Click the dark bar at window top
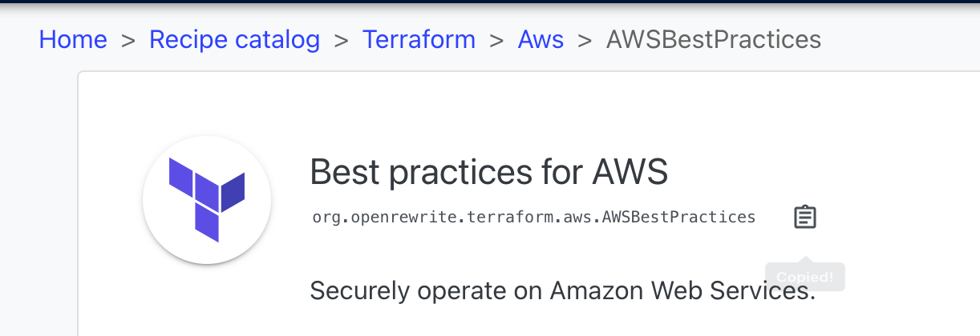 [x=490, y=2]
